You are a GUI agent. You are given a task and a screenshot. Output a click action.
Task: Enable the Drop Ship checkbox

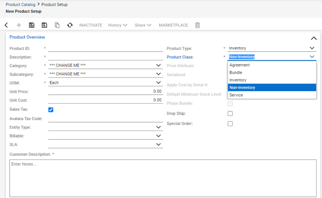click(230, 113)
